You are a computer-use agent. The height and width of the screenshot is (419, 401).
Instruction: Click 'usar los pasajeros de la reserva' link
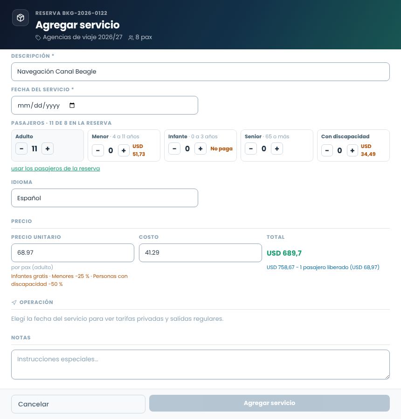pos(55,169)
